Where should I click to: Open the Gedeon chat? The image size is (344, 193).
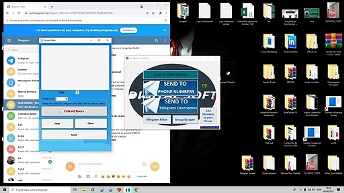coord(23,72)
